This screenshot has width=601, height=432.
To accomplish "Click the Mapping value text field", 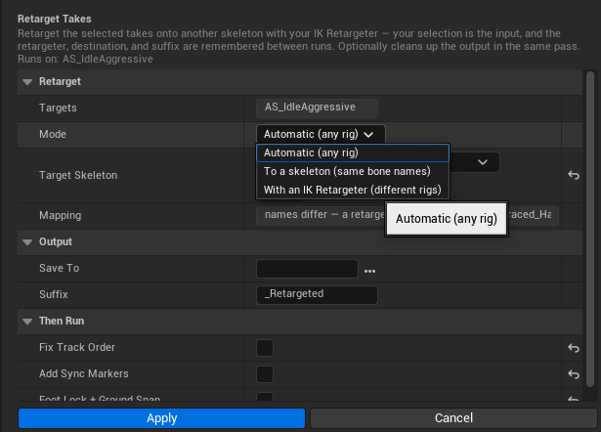I will tap(408, 215).
